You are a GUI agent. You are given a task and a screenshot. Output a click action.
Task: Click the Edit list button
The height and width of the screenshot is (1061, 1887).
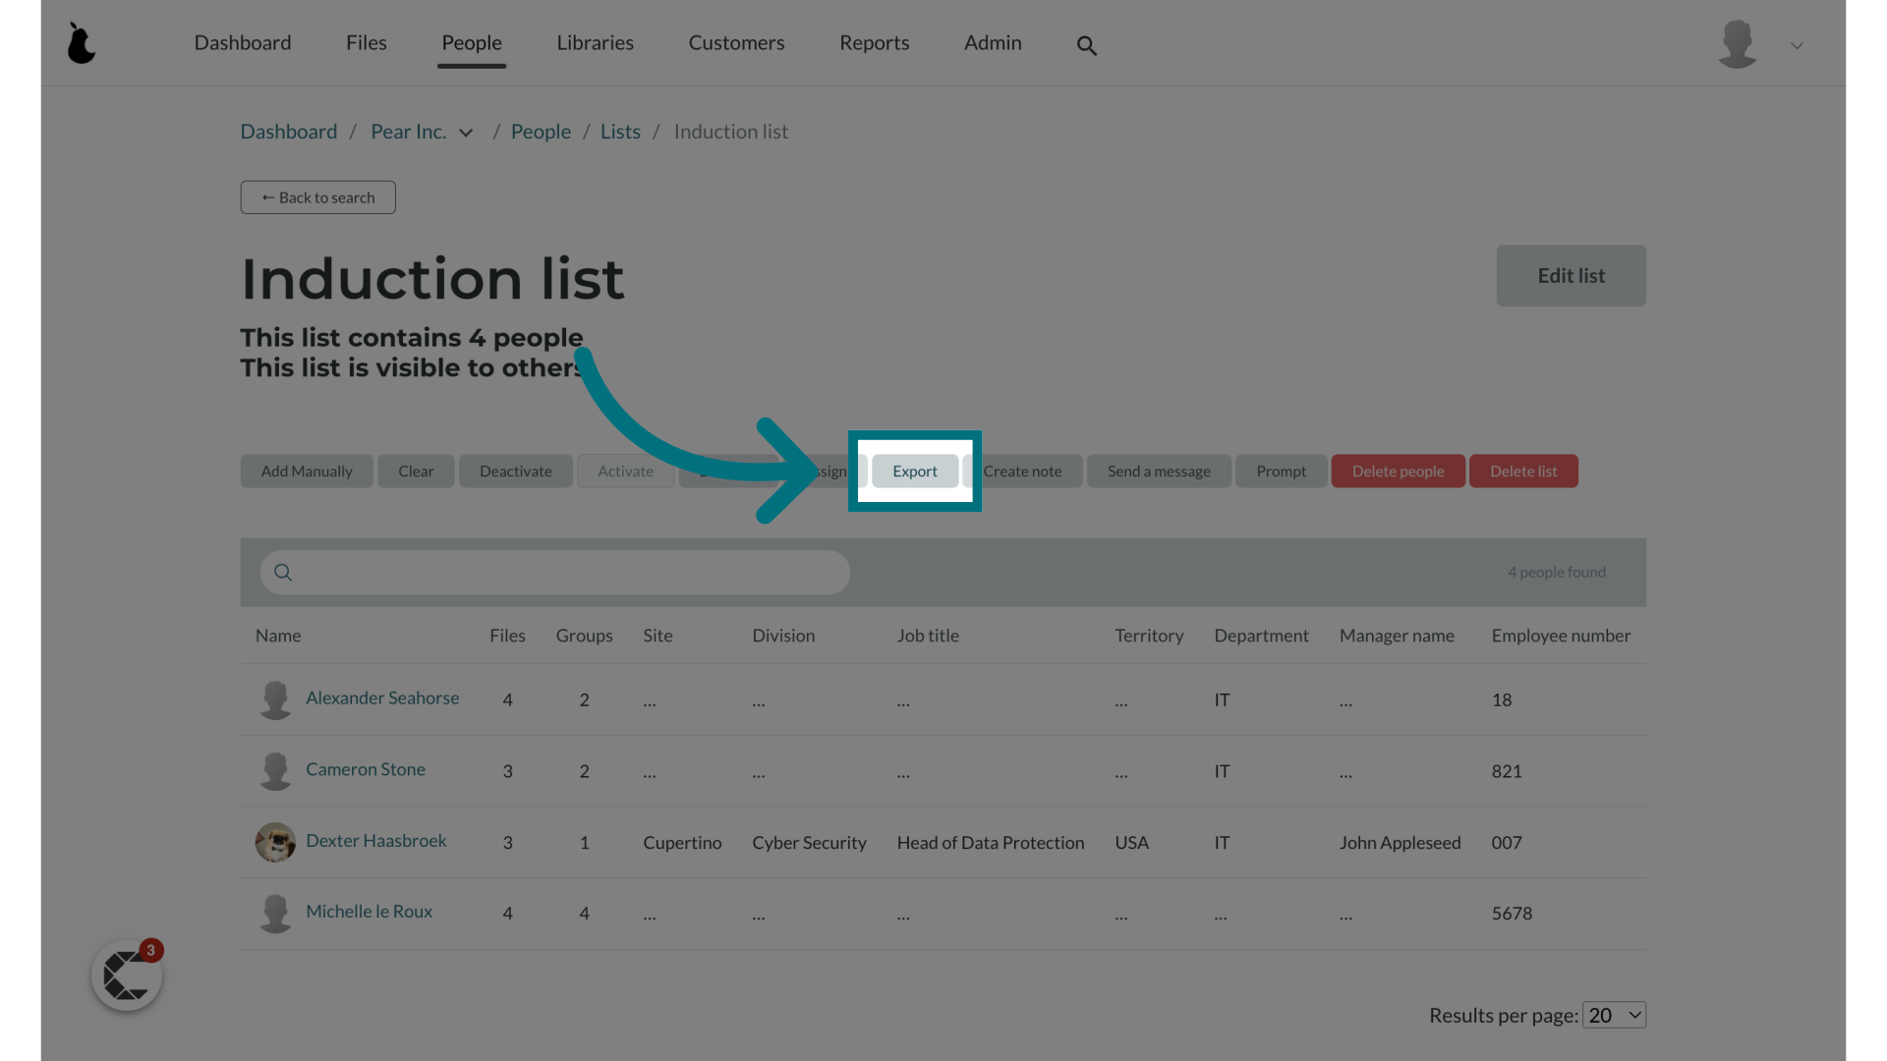(1571, 276)
